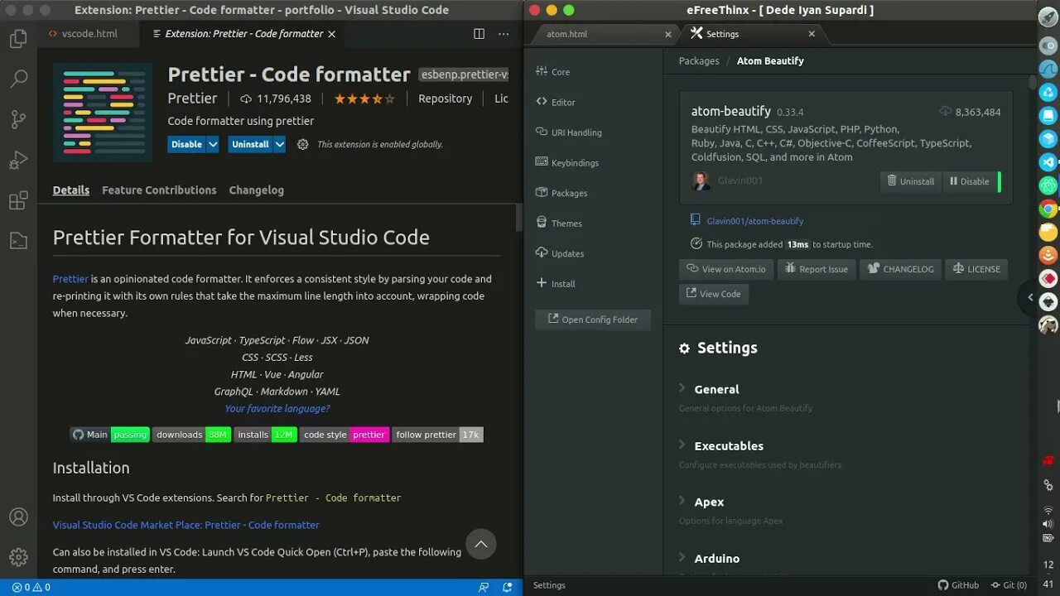
Task: Open the Manage gear at bottom of VS Code activity bar
Action: pyautogui.click(x=18, y=557)
